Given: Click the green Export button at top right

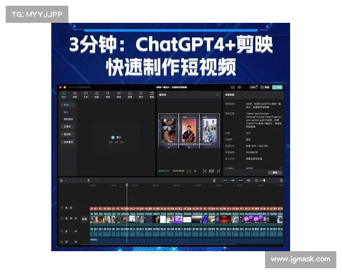Looking at the screenshot, I should tap(277, 87).
